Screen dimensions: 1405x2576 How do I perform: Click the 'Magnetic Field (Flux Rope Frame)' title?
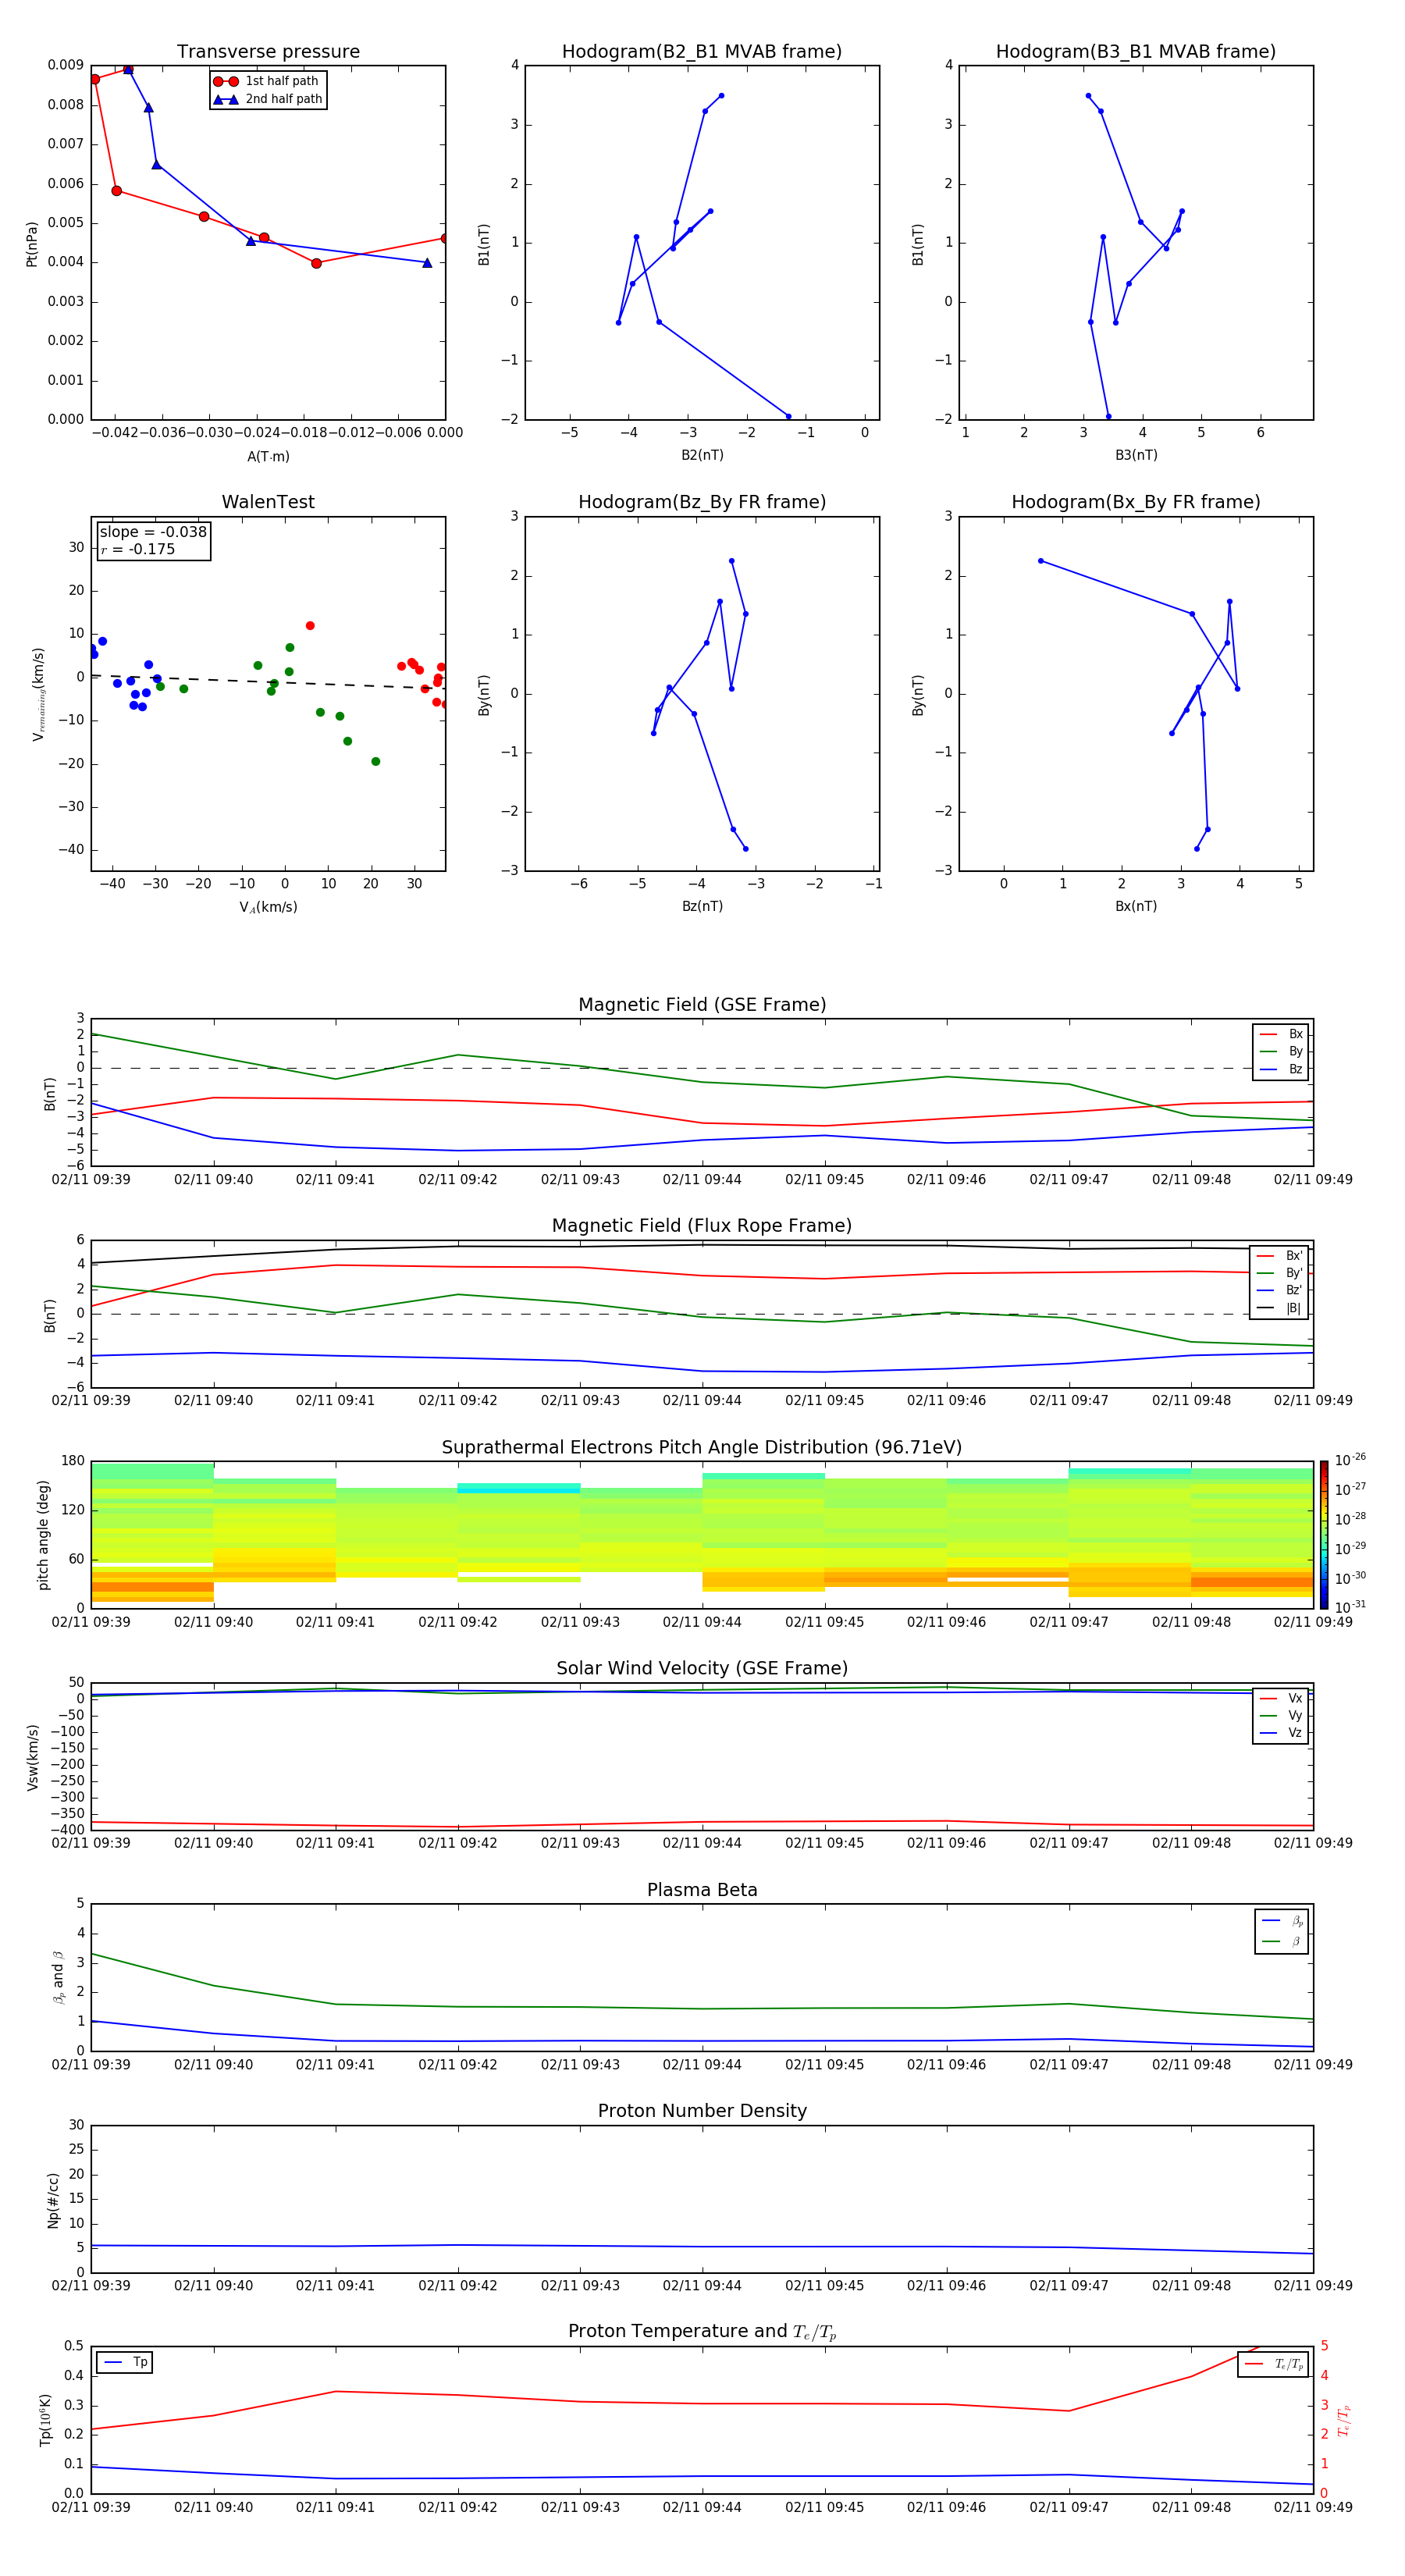point(702,1226)
